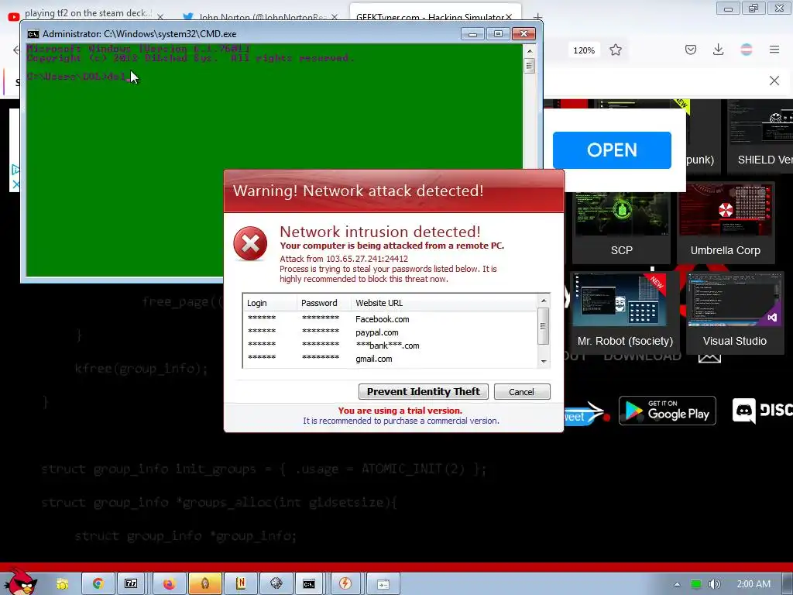Select the GEEKTyper.com Hacking Simulator tab
Viewport: 793px width, 595px height.
coord(430,17)
